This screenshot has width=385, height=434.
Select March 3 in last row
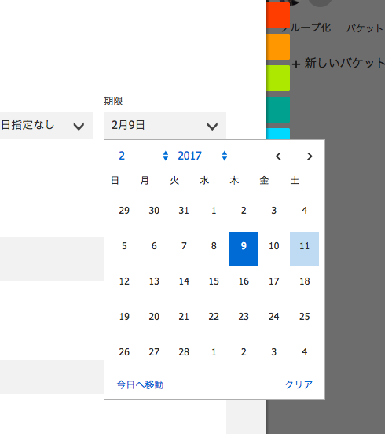pos(273,351)
